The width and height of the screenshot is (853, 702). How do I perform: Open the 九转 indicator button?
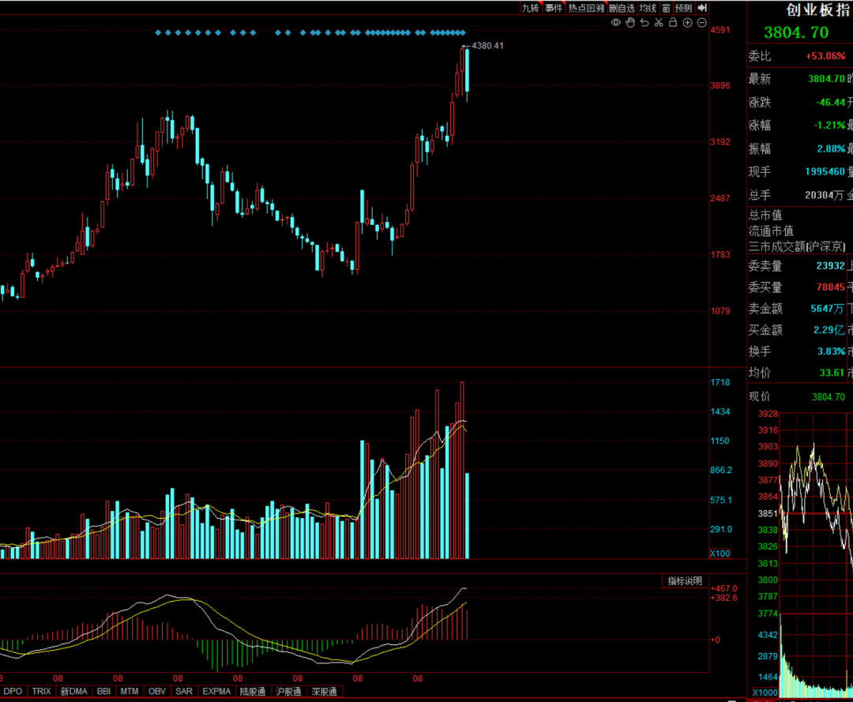[x=531, y=8]
